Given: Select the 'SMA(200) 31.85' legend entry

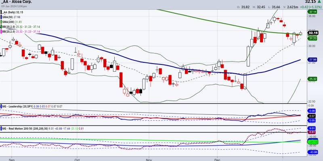Looking at the screenshot, I should click(12, 22).
